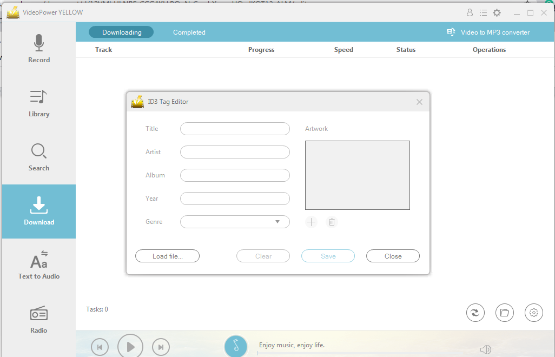555x357 pixels.
Task: Open the user account icon
Action: (x=470, y=12)
